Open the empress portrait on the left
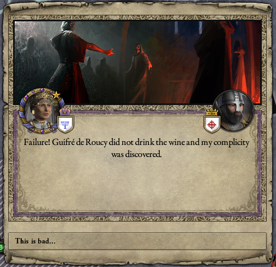The image size is (276, 267). [x=42, y=111]
